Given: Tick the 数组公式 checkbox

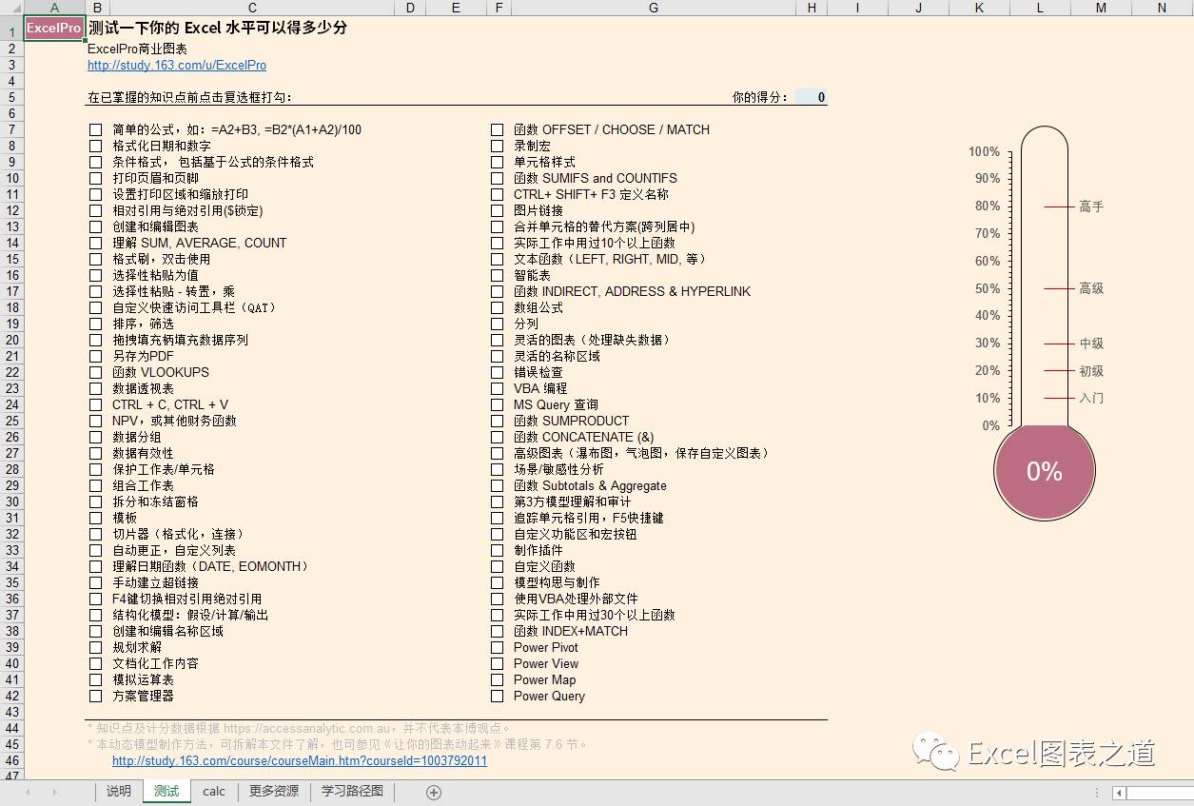Looking at the screenshot, I should (x=497, y=307).
